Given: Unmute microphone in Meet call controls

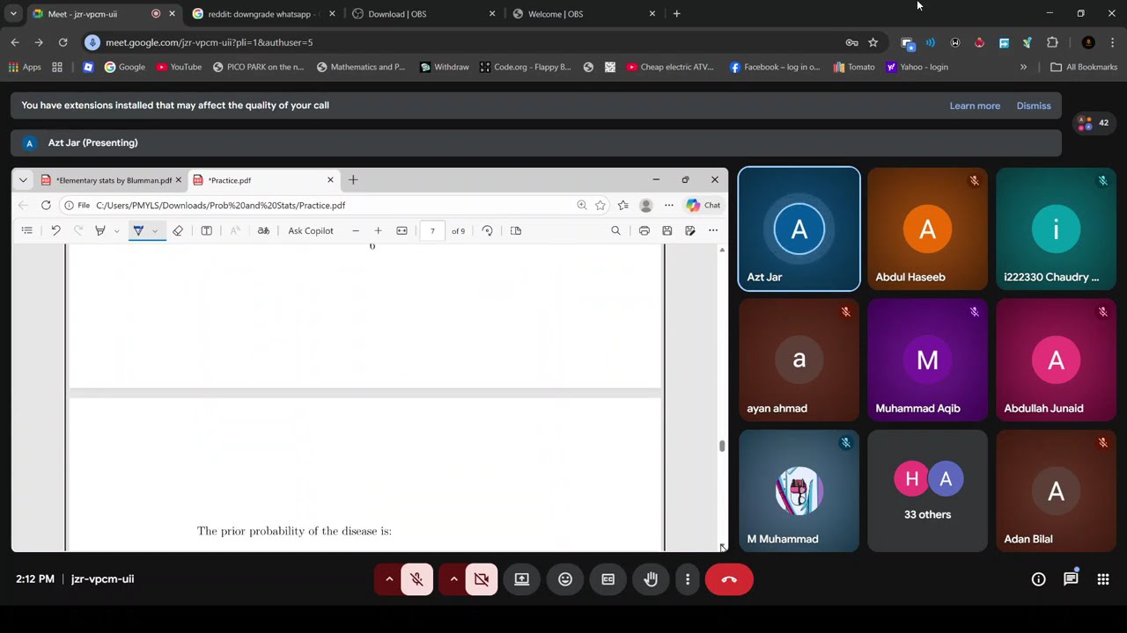Looking at the screenshot, I should tap(416, 579).
